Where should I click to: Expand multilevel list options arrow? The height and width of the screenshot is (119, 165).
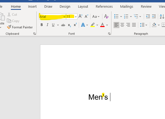coord(140,16)
